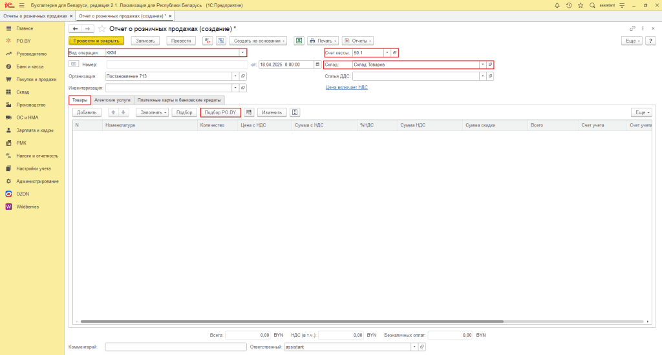Image resolution: width=662 pixels, height=355 pixels.
Task: Switch to Агентские услуги tab
Action: 112,100
